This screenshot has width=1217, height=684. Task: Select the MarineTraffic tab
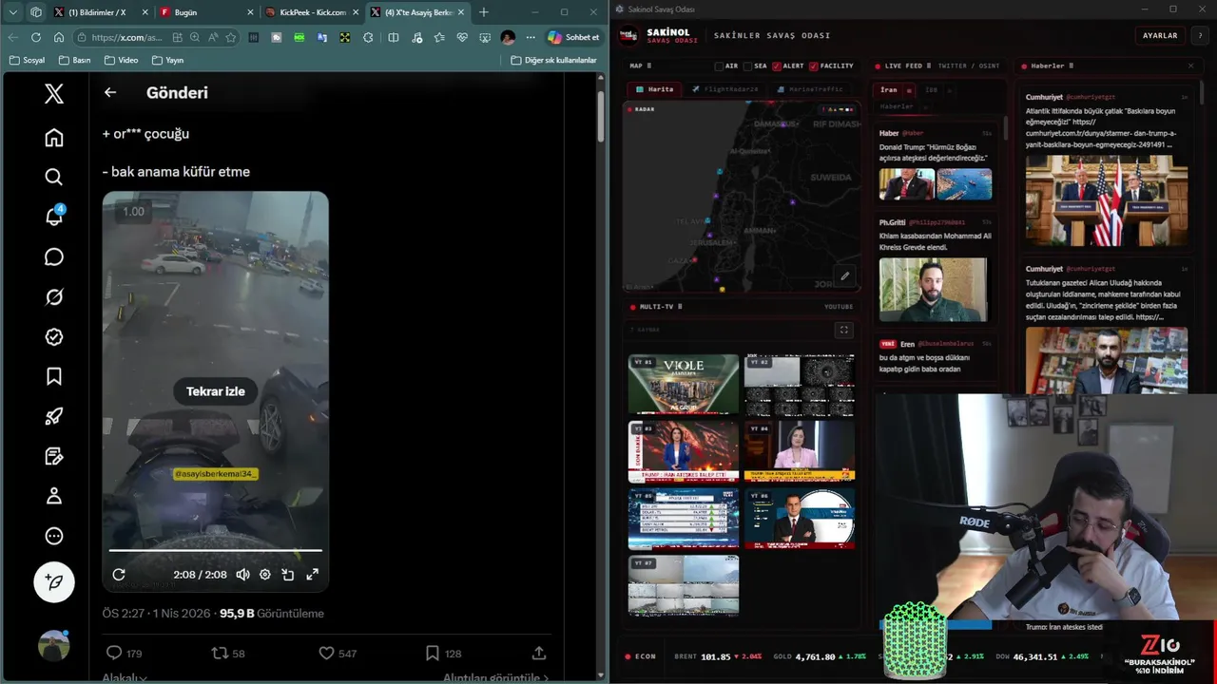coord(810,89)
